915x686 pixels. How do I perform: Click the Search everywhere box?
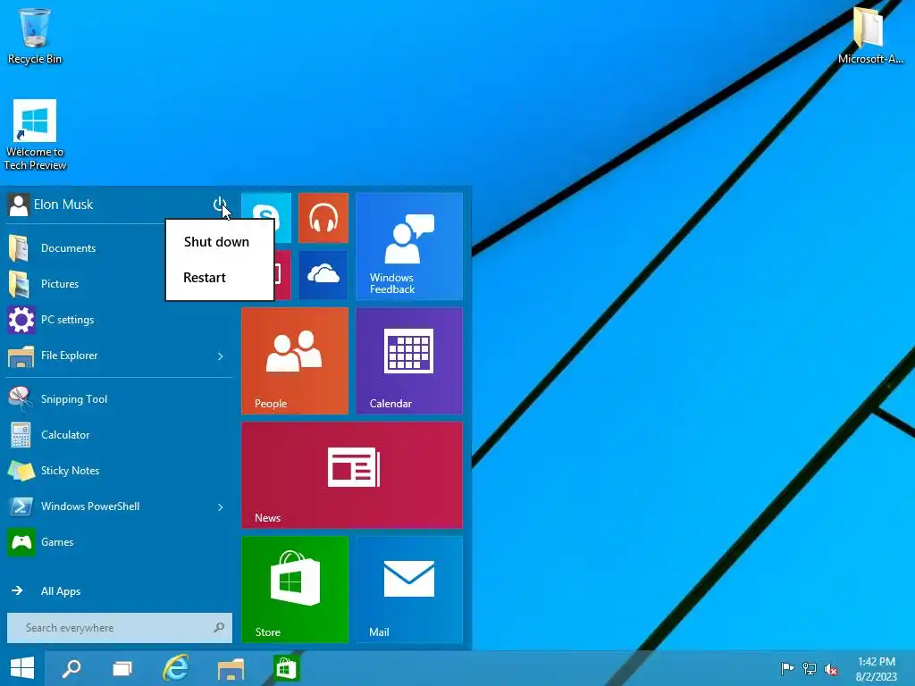coord(119,628)
